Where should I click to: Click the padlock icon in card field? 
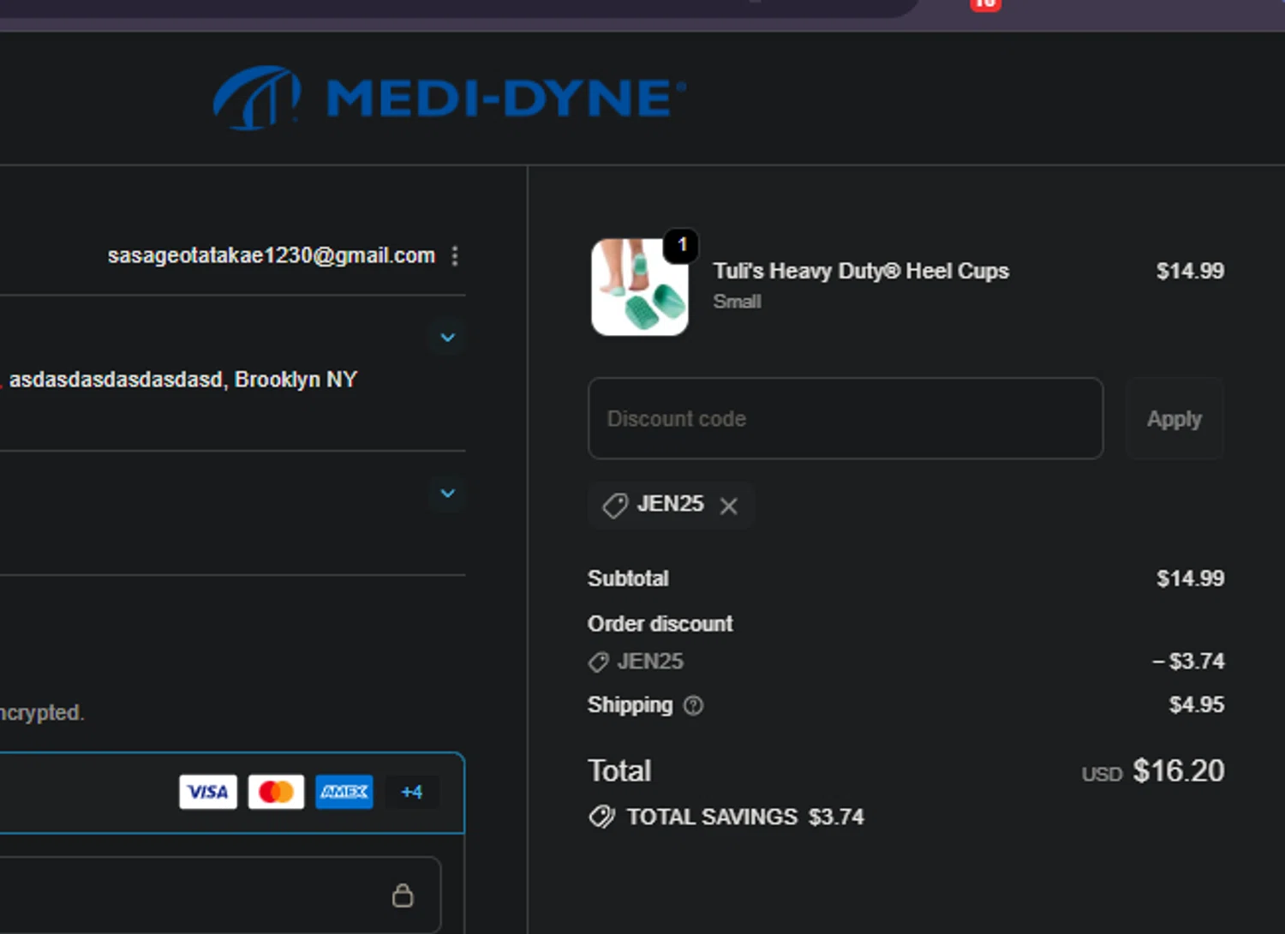(403, 895)
